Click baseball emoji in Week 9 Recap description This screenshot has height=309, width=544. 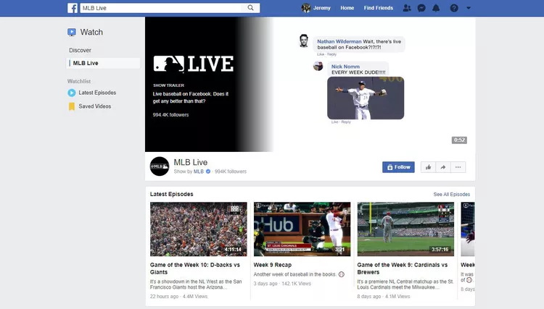coord(342,274)
